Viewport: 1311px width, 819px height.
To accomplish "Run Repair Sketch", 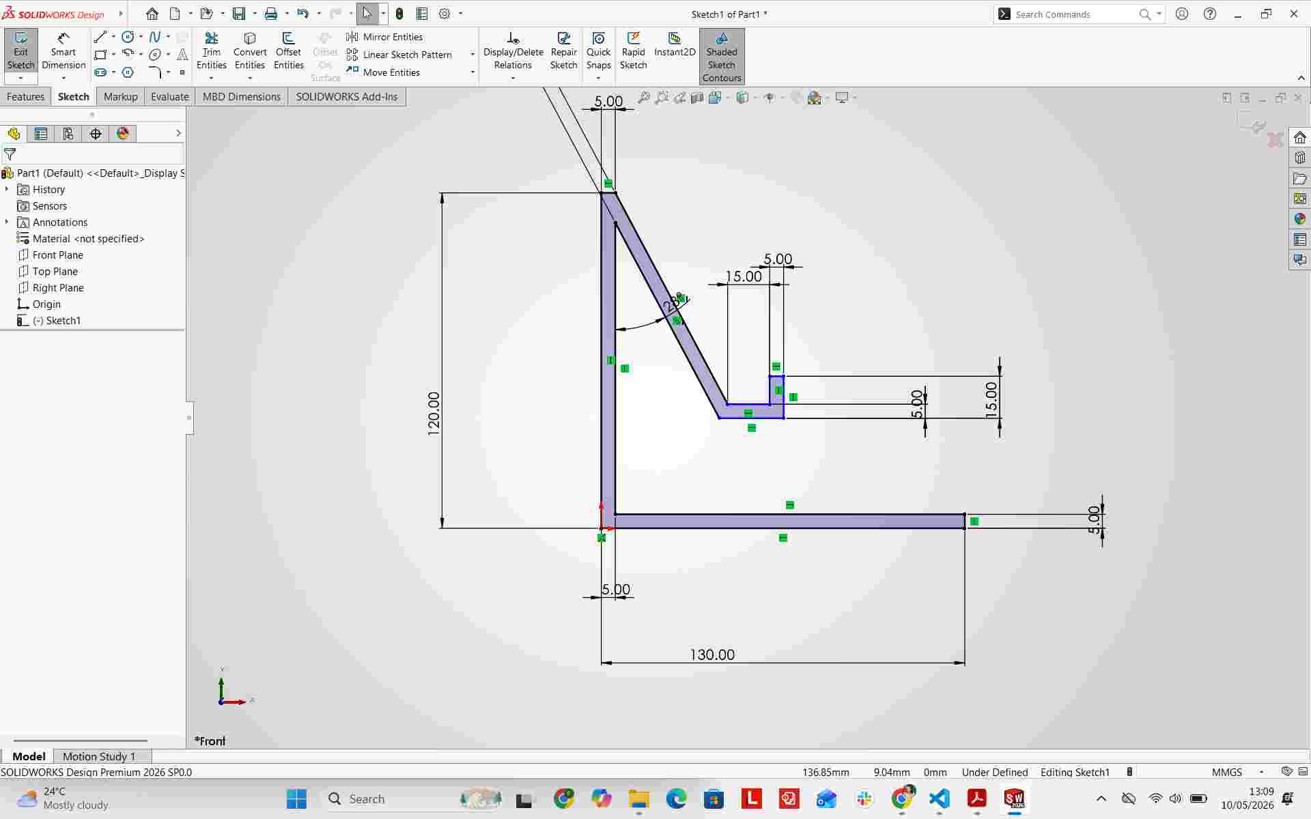I will [x=564, y=51].
